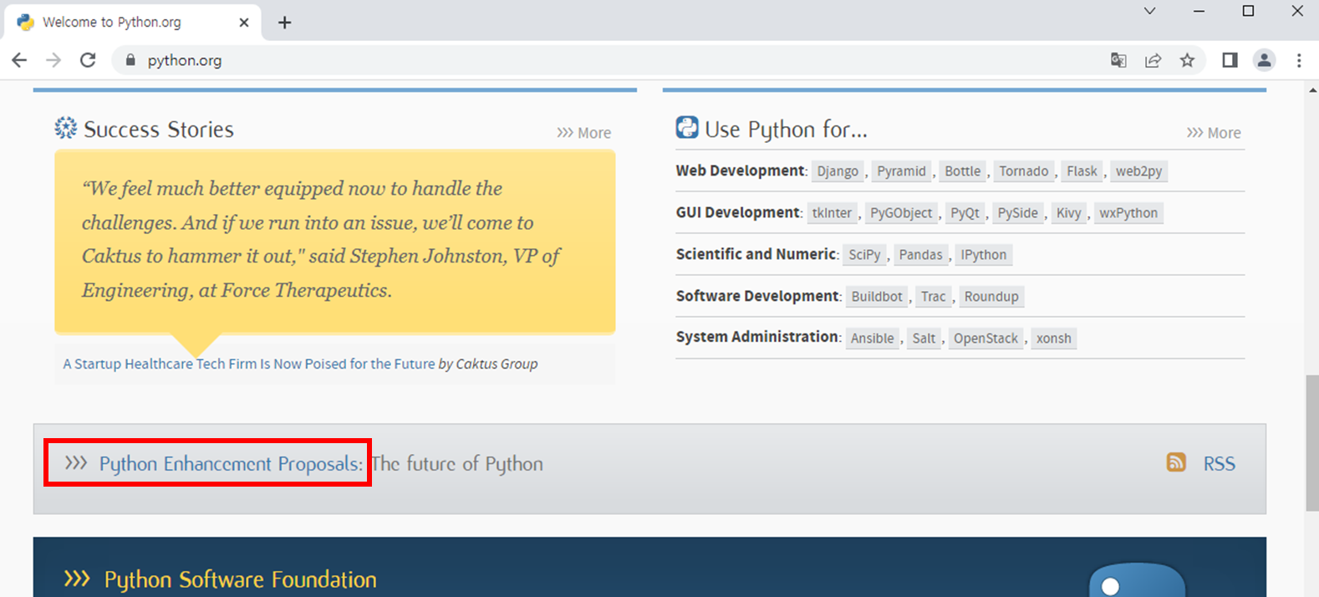Click the padlock site info icon
The image size is (1319, 597).
[x=130, y=60]
